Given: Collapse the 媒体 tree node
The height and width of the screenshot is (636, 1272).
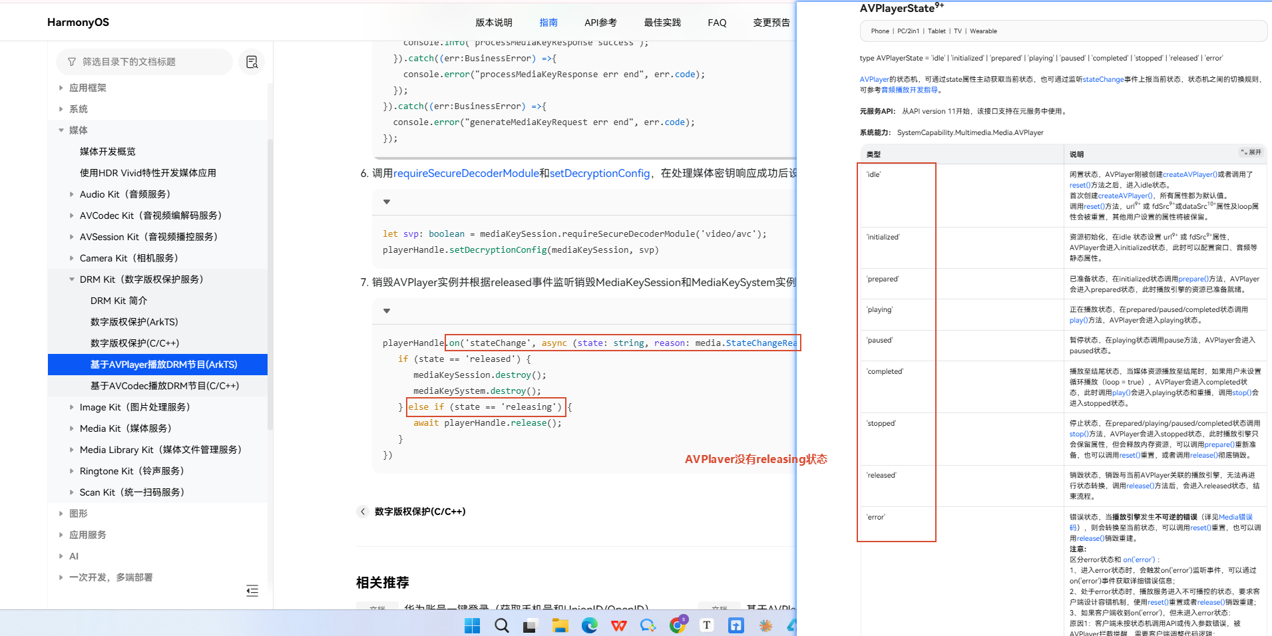Looking at the screenshot, I should [x=61, y=130].
